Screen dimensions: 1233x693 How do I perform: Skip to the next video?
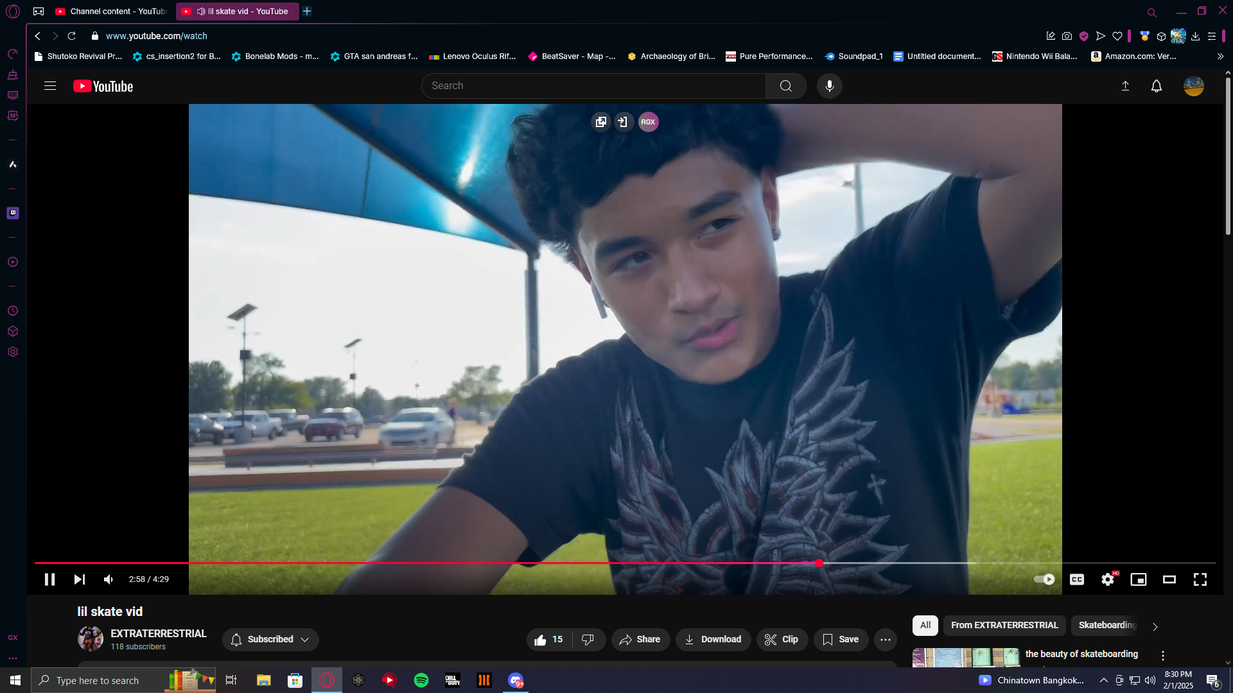pos(79,579)
